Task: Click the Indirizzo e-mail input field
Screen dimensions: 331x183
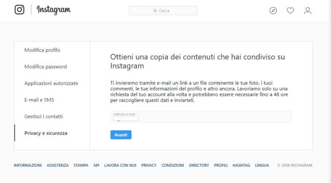Action: [201, 117]
